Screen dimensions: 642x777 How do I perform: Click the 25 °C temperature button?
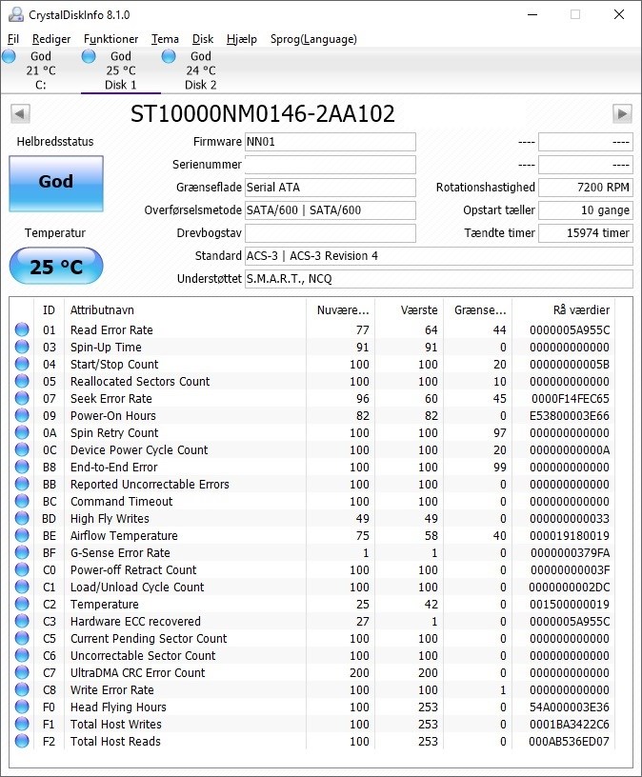tap(56, 266)
